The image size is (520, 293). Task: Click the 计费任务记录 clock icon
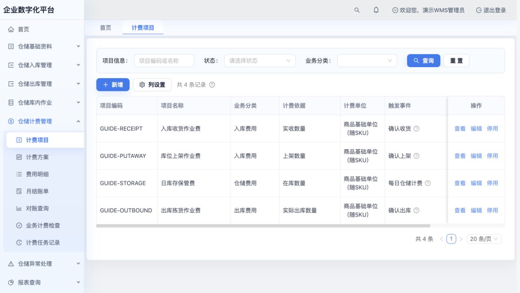click(19, 243)
